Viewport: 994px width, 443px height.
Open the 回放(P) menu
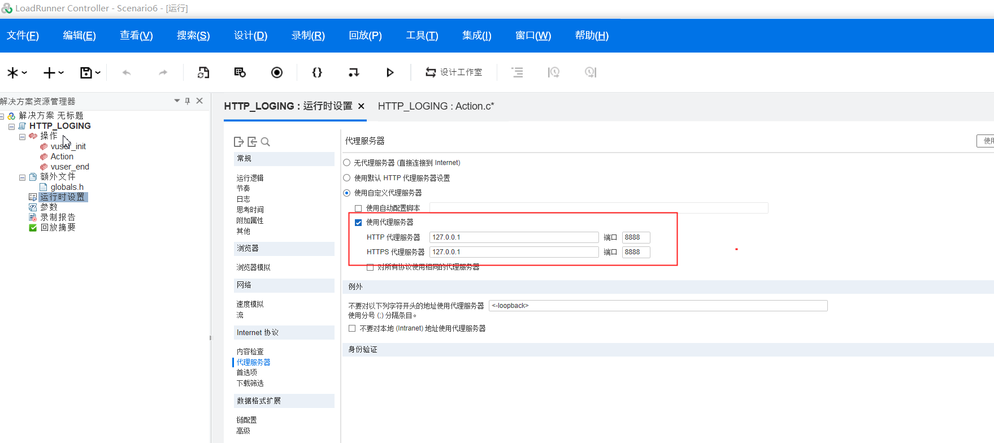click(x=365, y=36)
